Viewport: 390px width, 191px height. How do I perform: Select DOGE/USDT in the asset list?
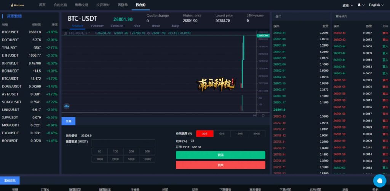point(30,86)
